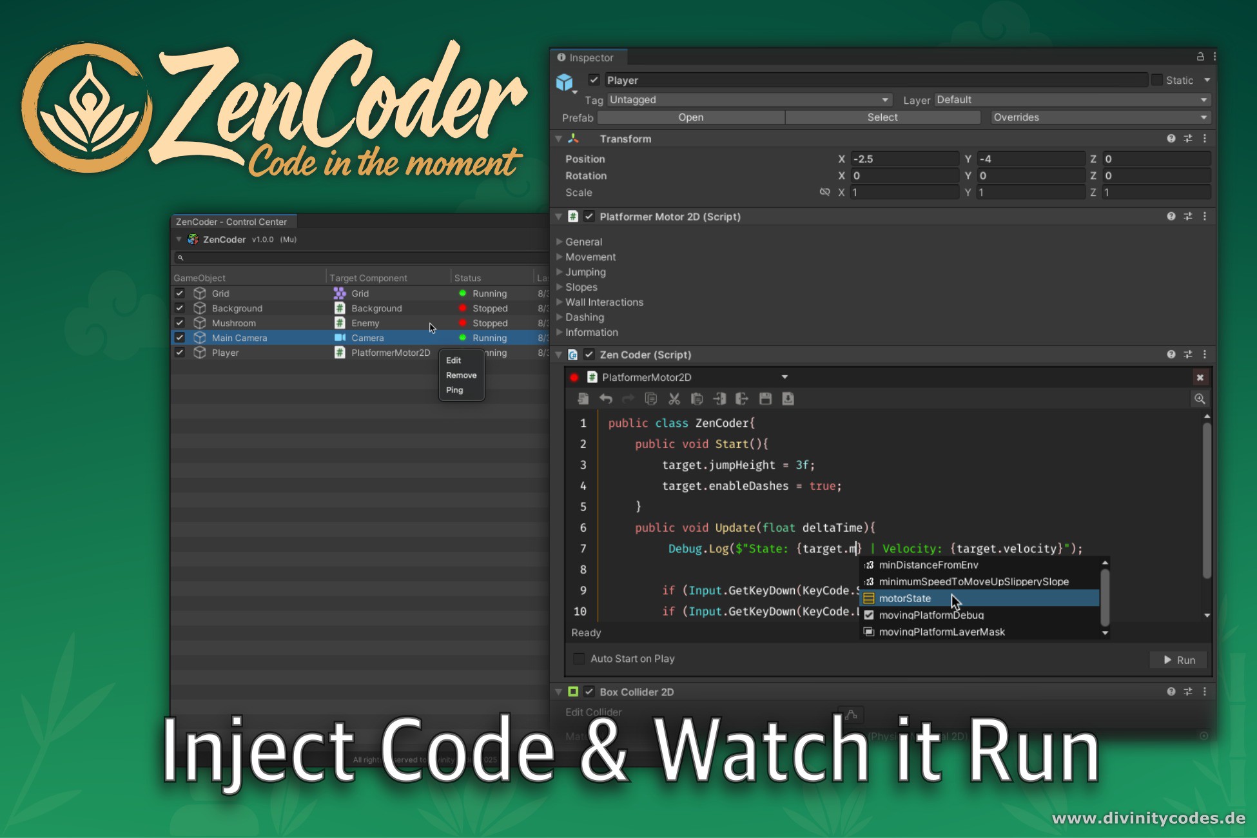The height and width of the screenshot is (838, 1257).
Task: Enable Auto Start on Play
Action: [579, 658]
